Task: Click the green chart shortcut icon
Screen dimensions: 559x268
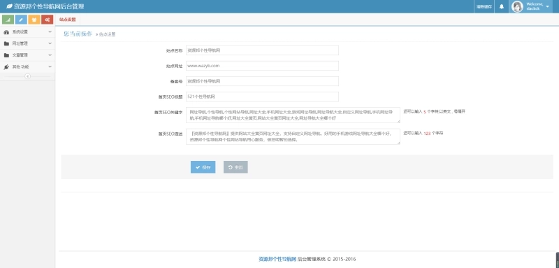Action: tap(8, 20)
